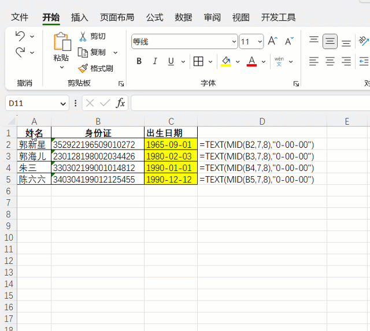Toggle center horizontal alignment
This screenshot has width=370, height=331.
(x=330, y=61)
